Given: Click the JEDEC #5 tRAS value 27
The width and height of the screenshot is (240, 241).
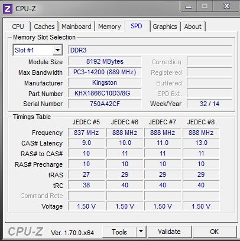Looking at the screenshot, I should 86,174.
